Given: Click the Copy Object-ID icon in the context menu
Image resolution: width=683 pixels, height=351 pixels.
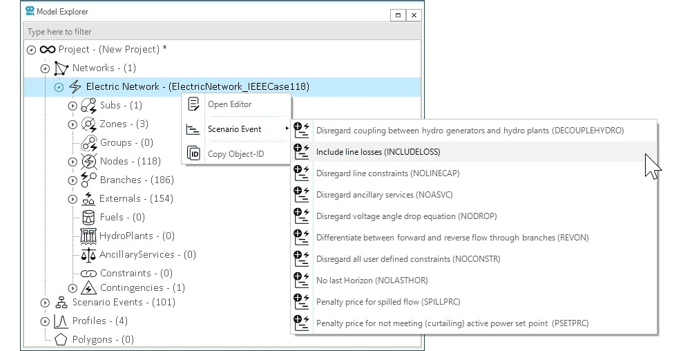Looking at the screenshot, I should click(x=194, y=154).
